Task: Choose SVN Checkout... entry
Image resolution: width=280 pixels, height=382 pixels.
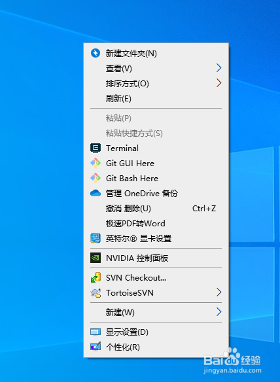Action: coord(156,278)
